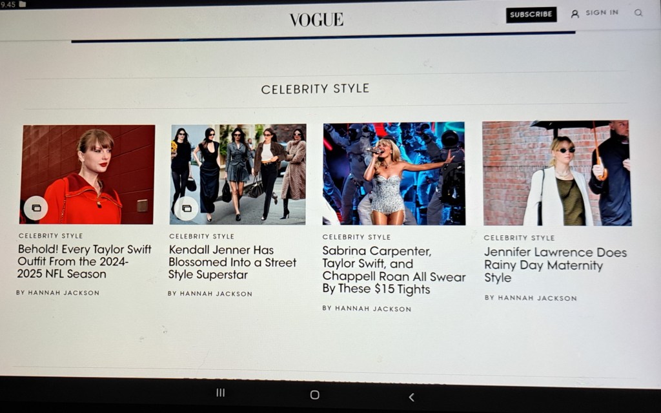The height and width of the screenshot is (413, 661).
Task: Click Sabrina Carpenter performance thumbnail
Action: click(x=394, y=173)
